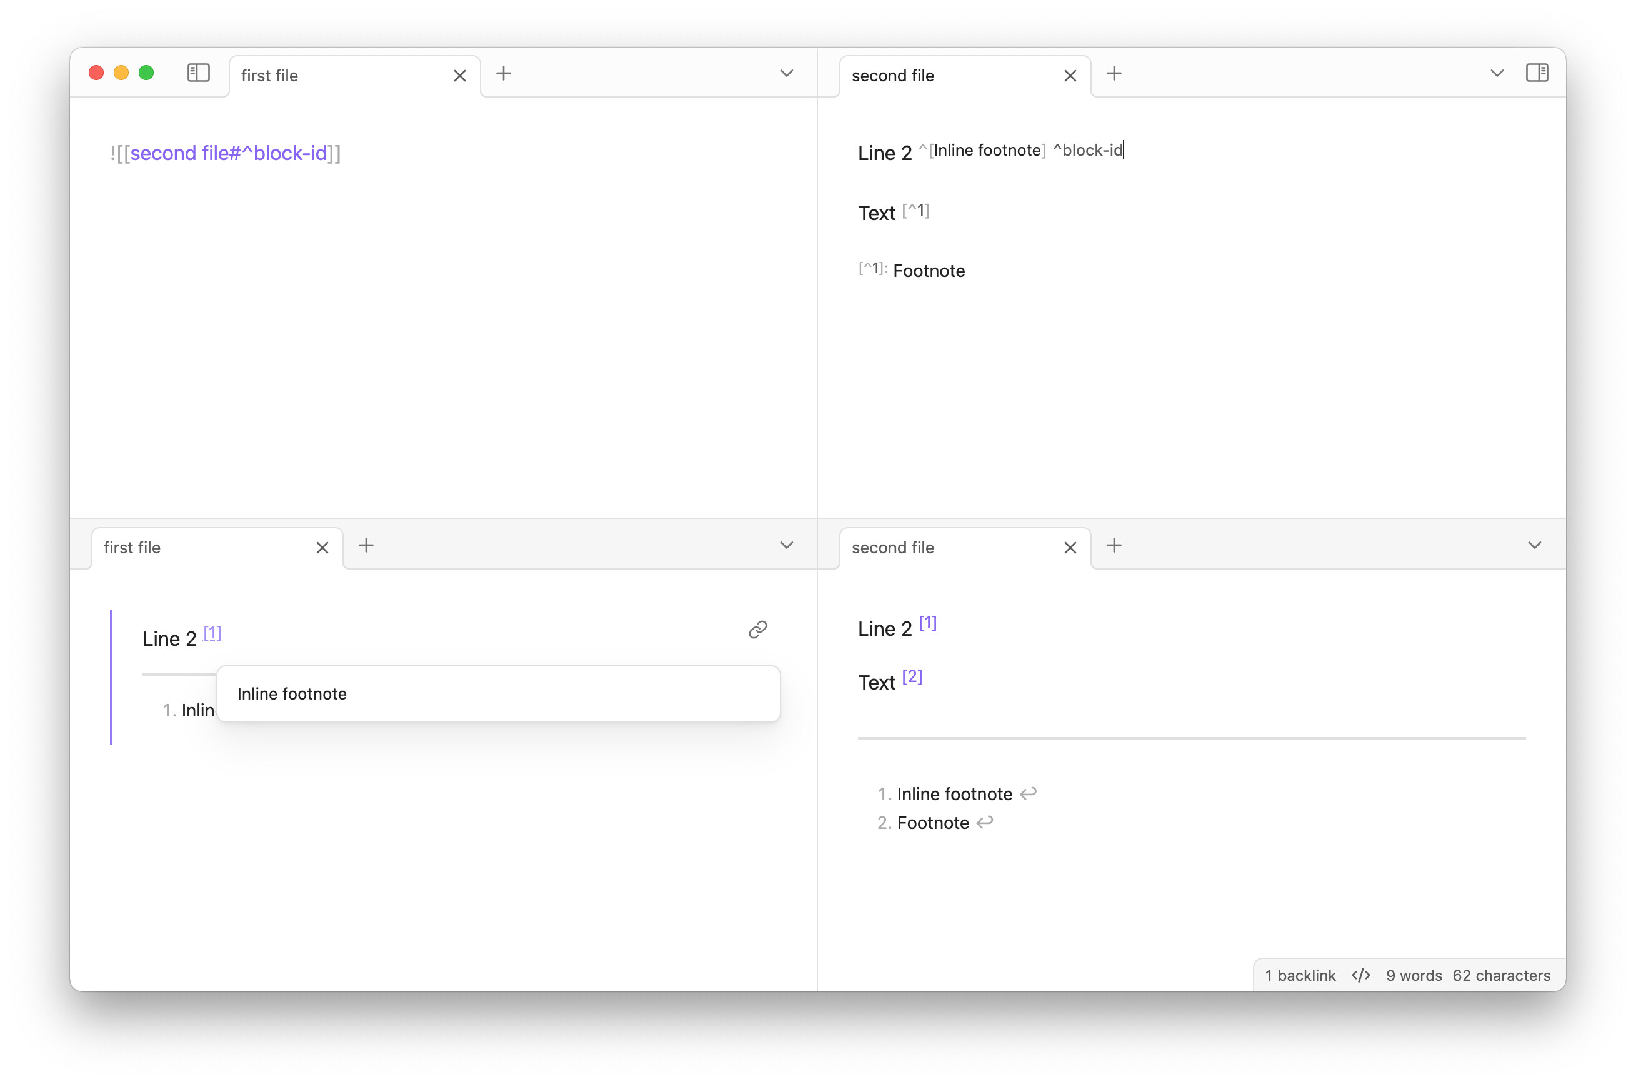Click return arrow next to Footnote item
1636x1084 pixels.
tap(984, 822)
